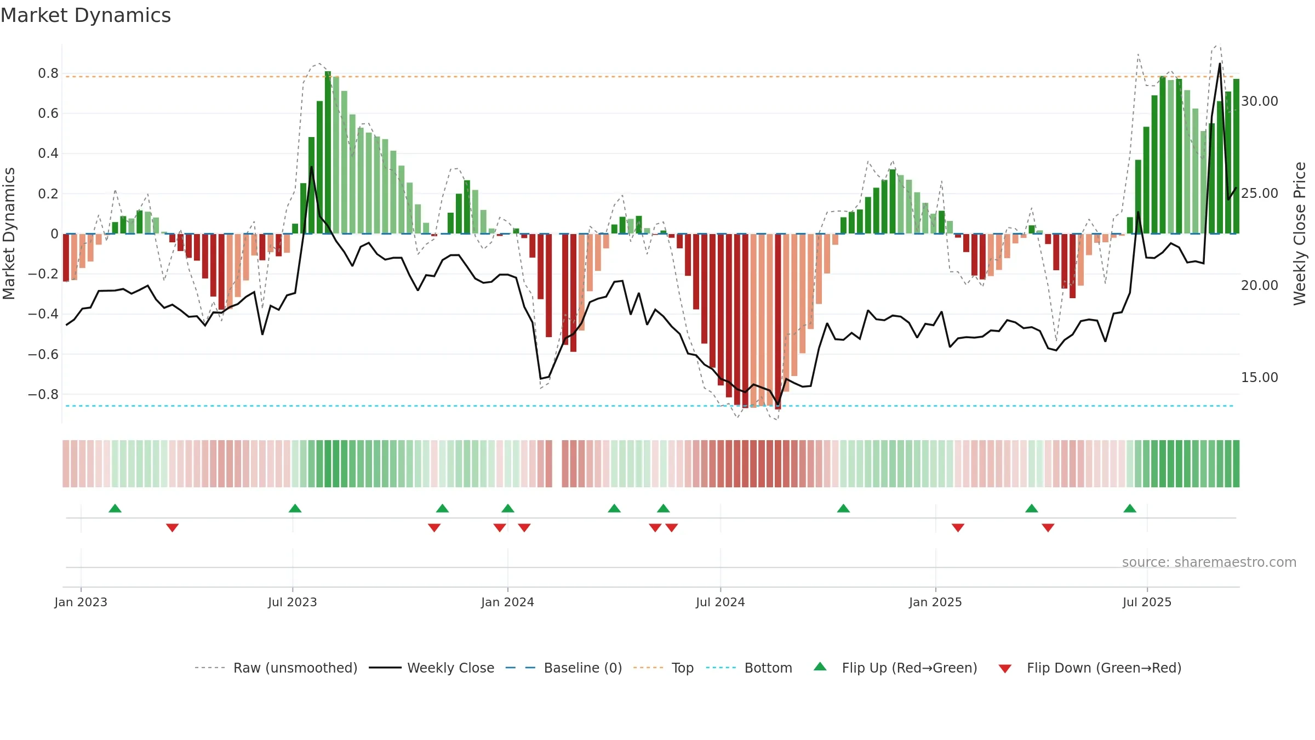Toggle the Top legend entry

tap(664, 668)
